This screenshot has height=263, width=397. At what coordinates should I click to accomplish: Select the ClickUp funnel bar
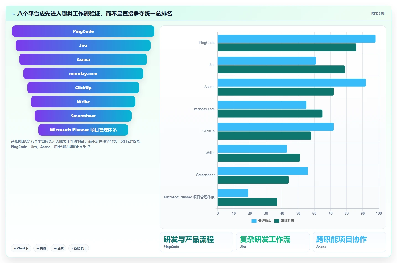click(x=83, y=88)
